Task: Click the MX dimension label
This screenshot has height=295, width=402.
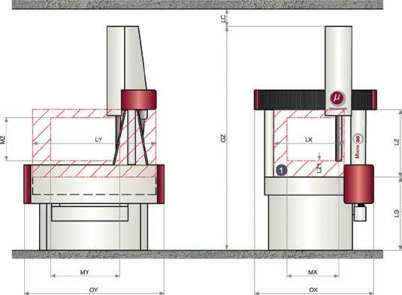Action: (313, 272)
